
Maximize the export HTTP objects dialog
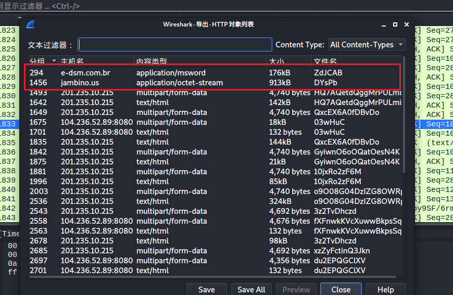[x=395, y=24]
